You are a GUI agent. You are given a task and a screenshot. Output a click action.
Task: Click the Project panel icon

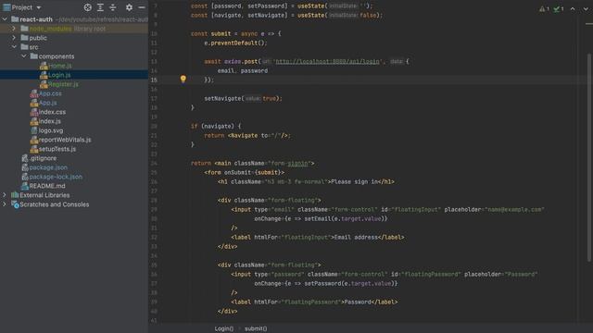coord(6,7)
